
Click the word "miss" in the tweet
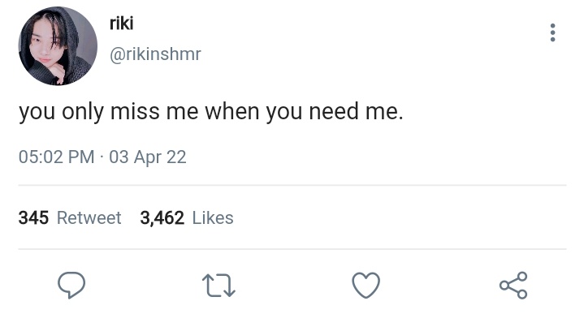tap(135, 111)
